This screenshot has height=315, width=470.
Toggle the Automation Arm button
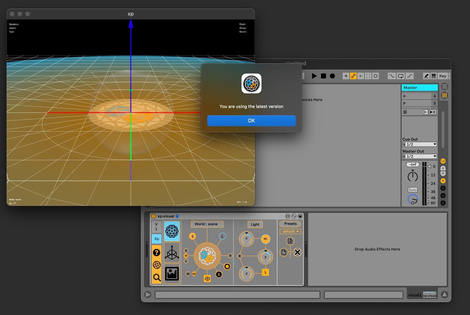click(x=353, y=76)
